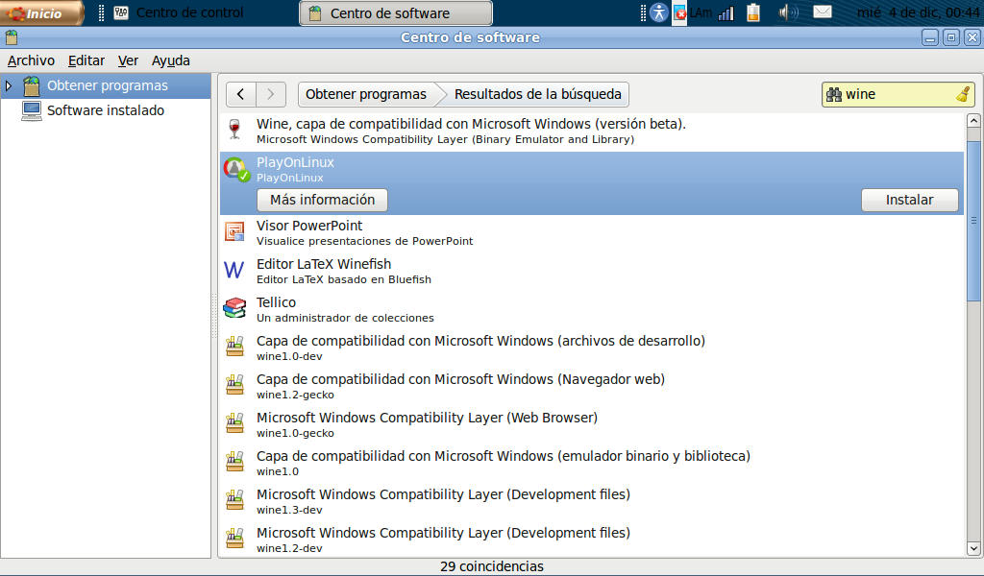Click the Obtener programas sidebar bag icon
The image size is (984, 576).
point(32,85)
